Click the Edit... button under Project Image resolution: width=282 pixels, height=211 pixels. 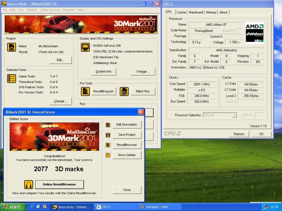60,60
